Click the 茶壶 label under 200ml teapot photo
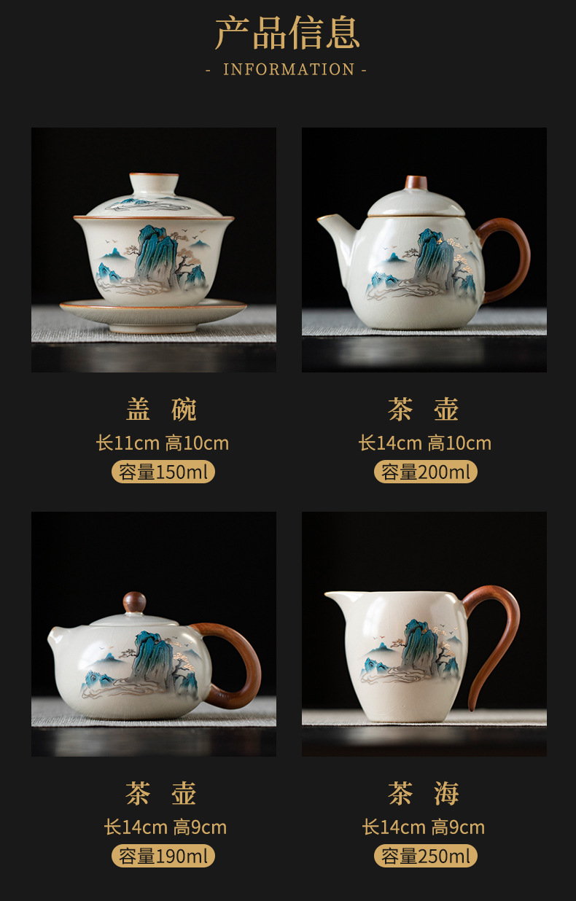 tap(424, 410)
